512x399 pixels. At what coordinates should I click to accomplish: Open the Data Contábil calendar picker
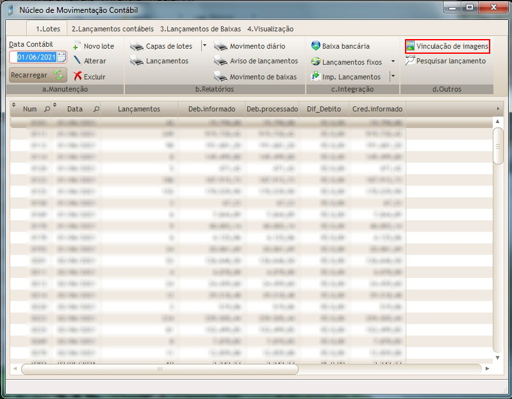pyautogui.click(x=62, y=57)
